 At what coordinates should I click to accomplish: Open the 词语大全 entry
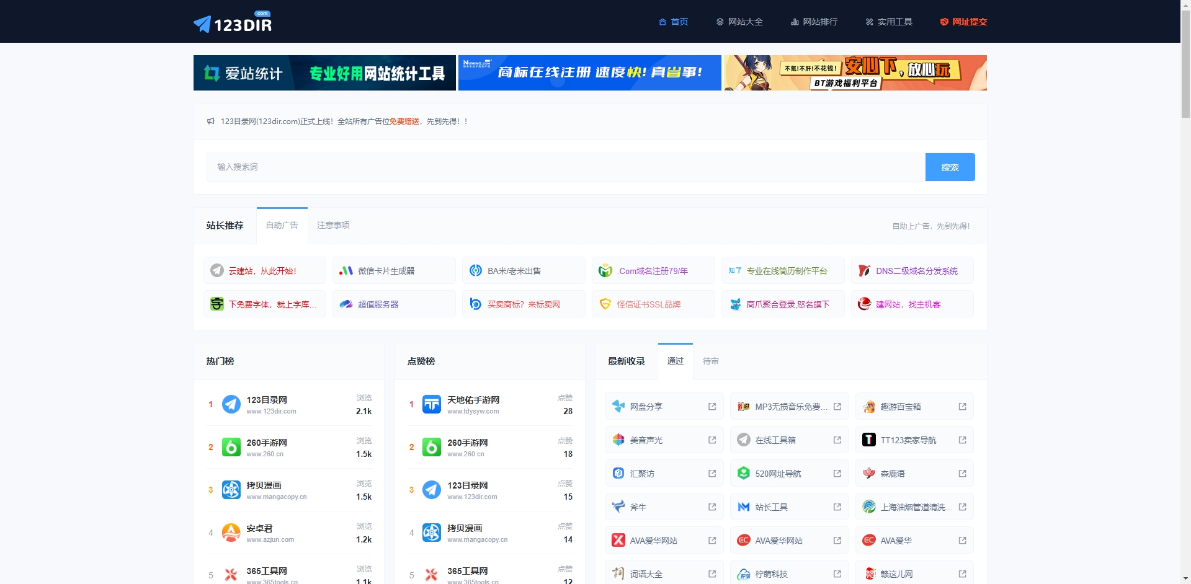click(664, 573)
